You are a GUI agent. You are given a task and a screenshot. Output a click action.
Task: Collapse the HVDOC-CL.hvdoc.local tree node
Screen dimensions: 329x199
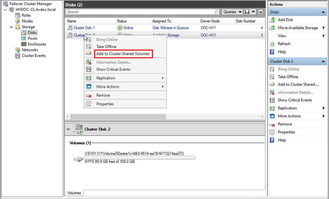5,10
